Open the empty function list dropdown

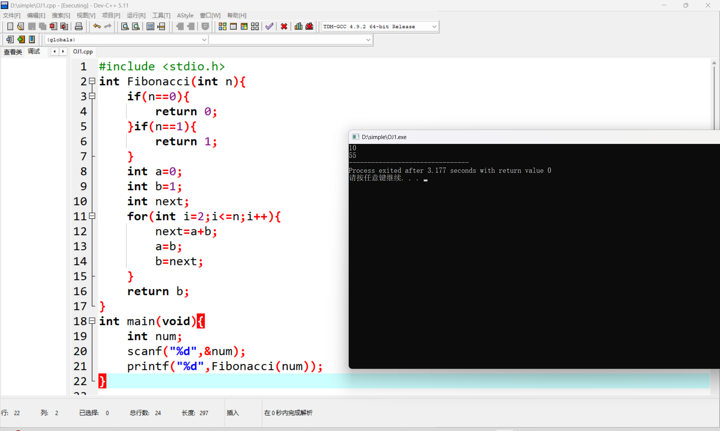pos(368,40)
